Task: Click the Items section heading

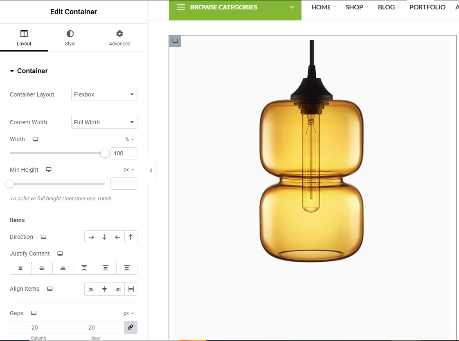Action: click(x=17, y=220)
